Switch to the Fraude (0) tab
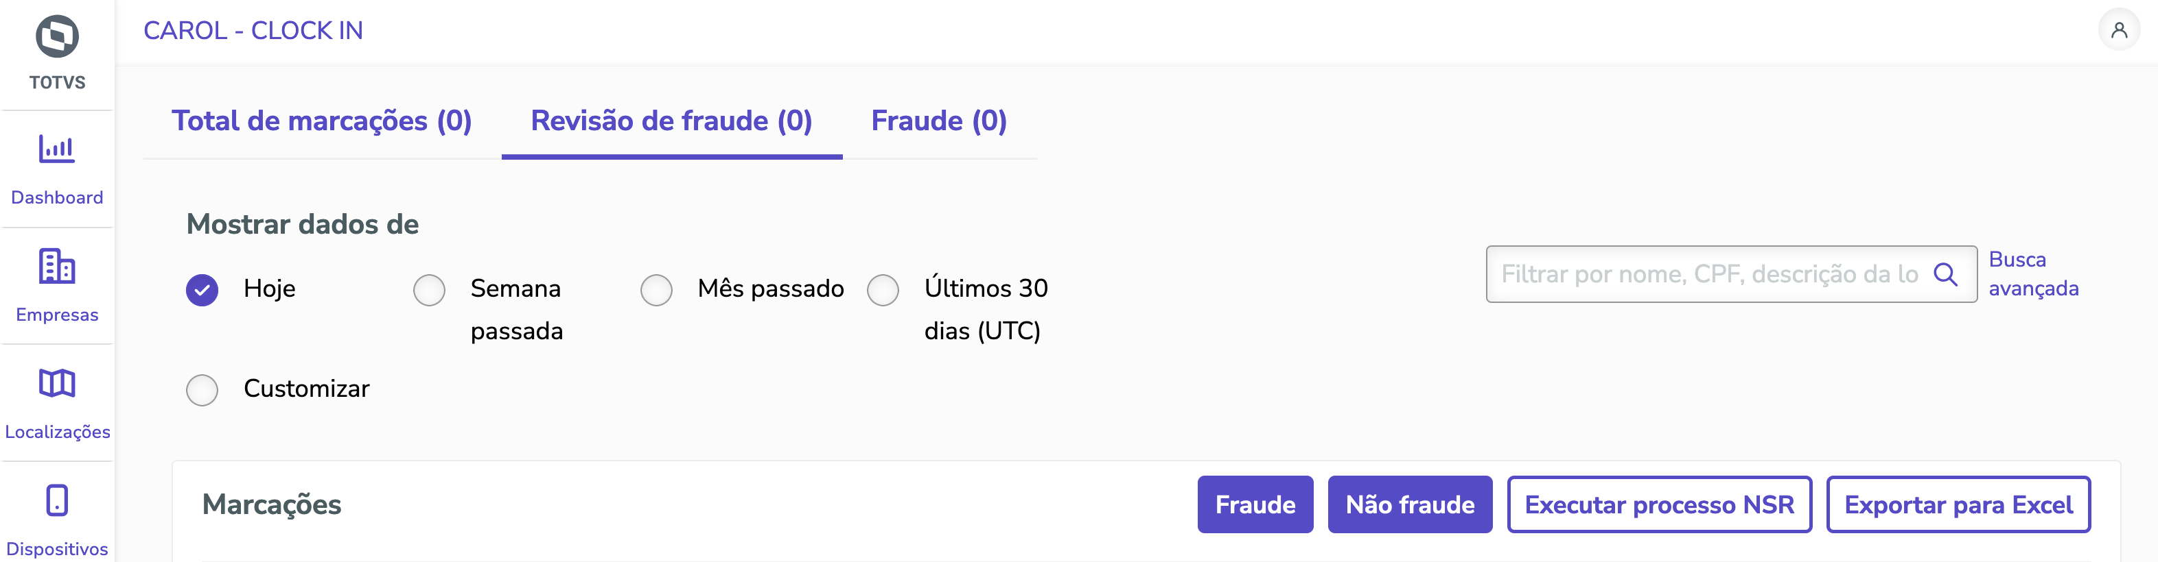Image resolution: width=2158 pixels, height=562 pixels. click(x=938, y=121)
